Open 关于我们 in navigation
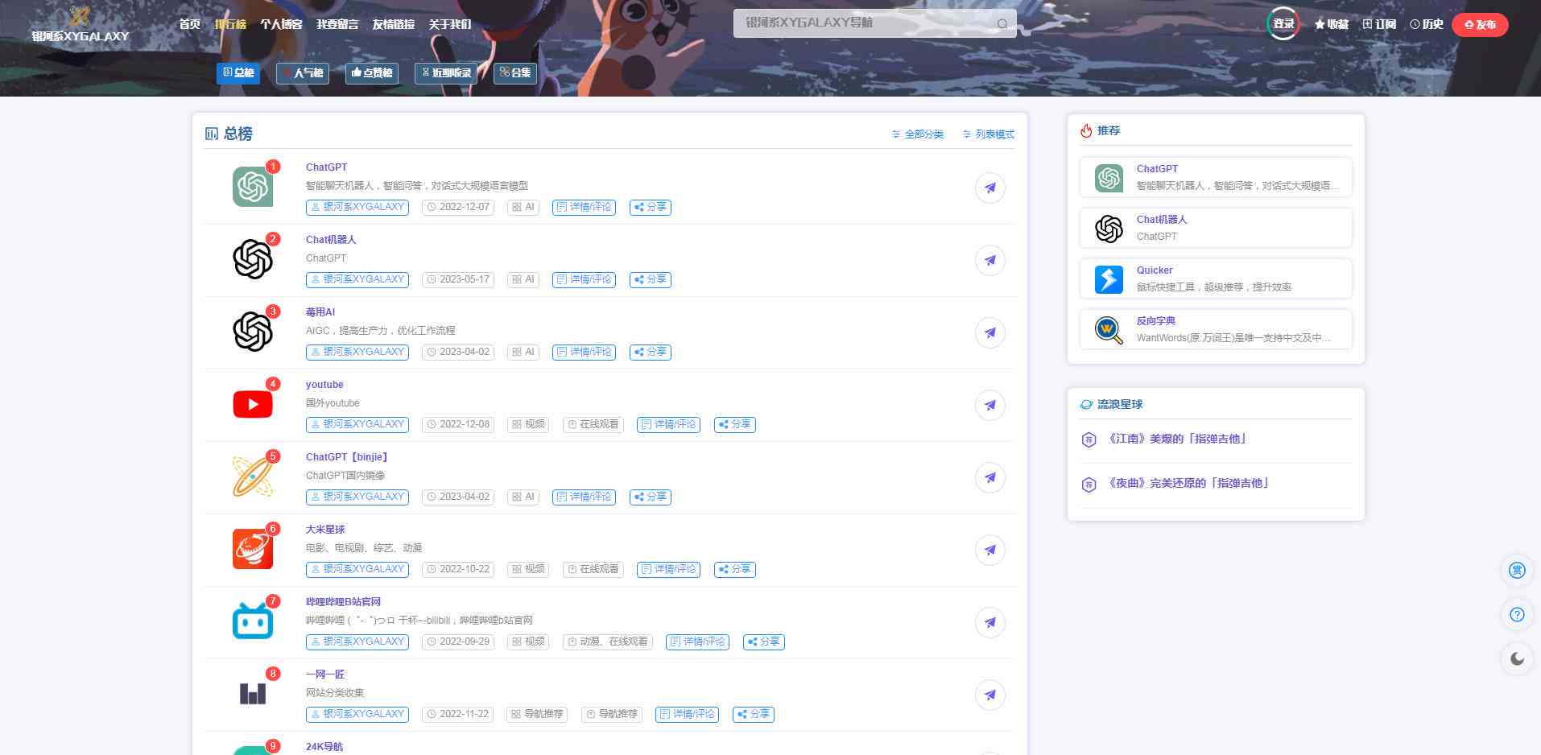The height and width of the screenshot is (755, 1541). 449,24
